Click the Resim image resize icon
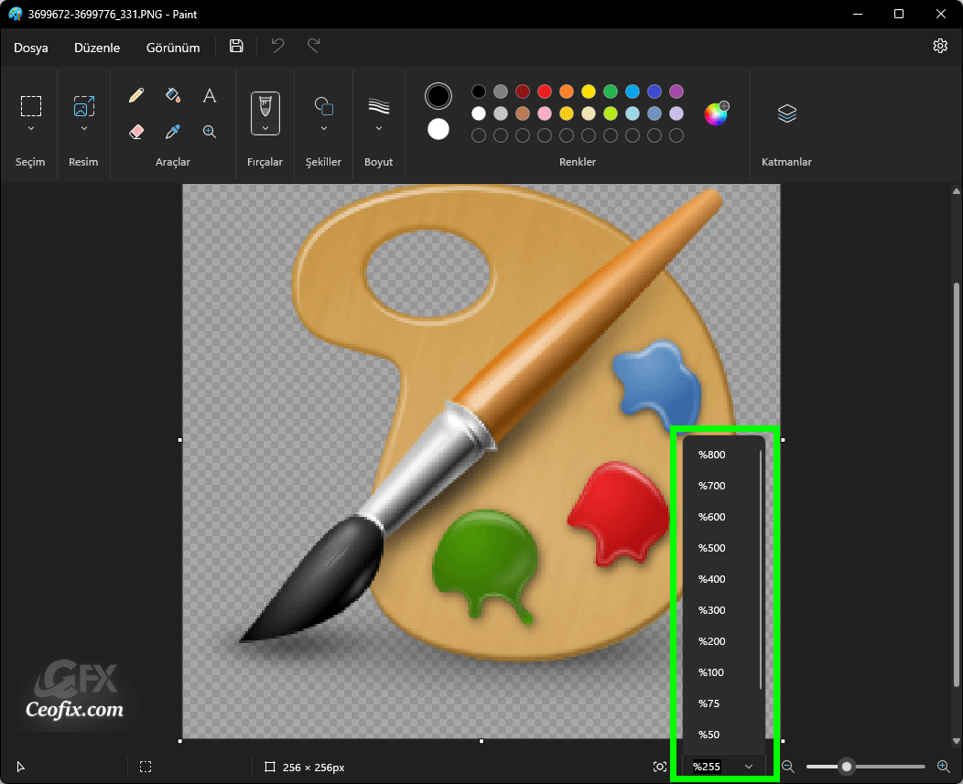Screen dimensions: 963x784 pyautogui.click(x=84, y=105)
